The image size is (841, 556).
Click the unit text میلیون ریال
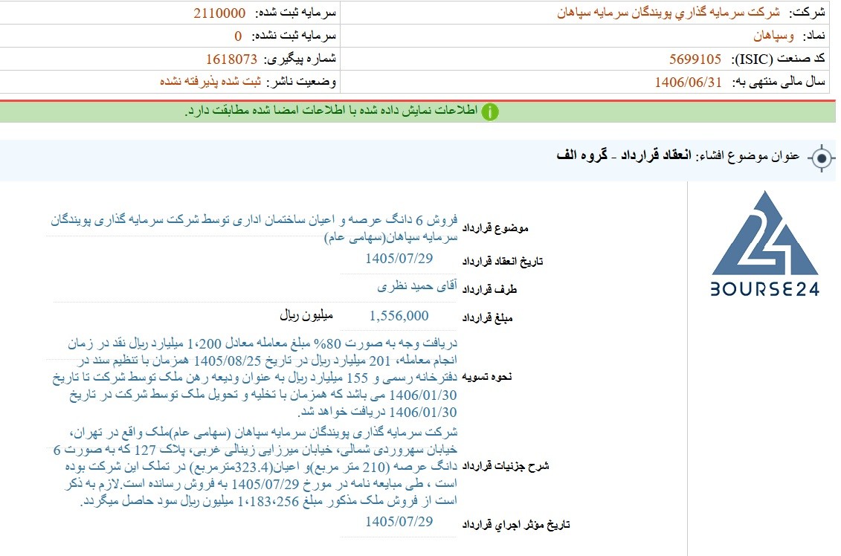pos(306,315)
